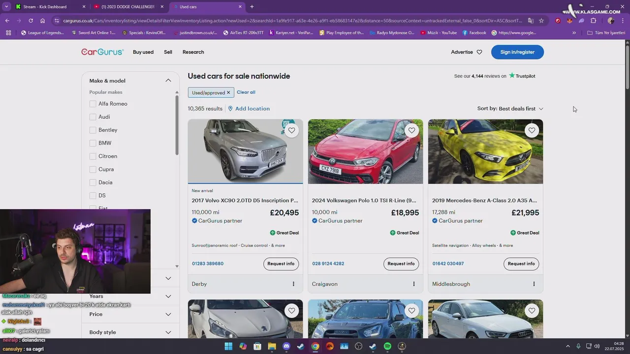Open the Chrome profile avatar

(x=611, y=21)
